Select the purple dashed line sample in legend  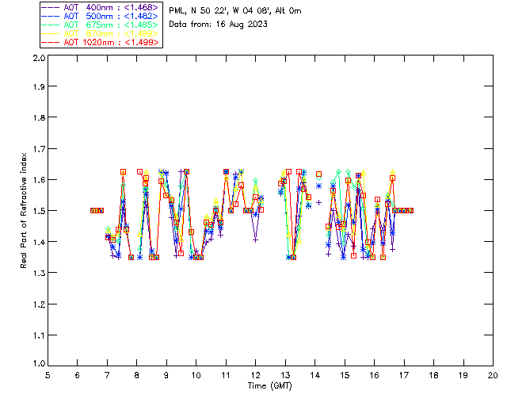coord(51,7)
